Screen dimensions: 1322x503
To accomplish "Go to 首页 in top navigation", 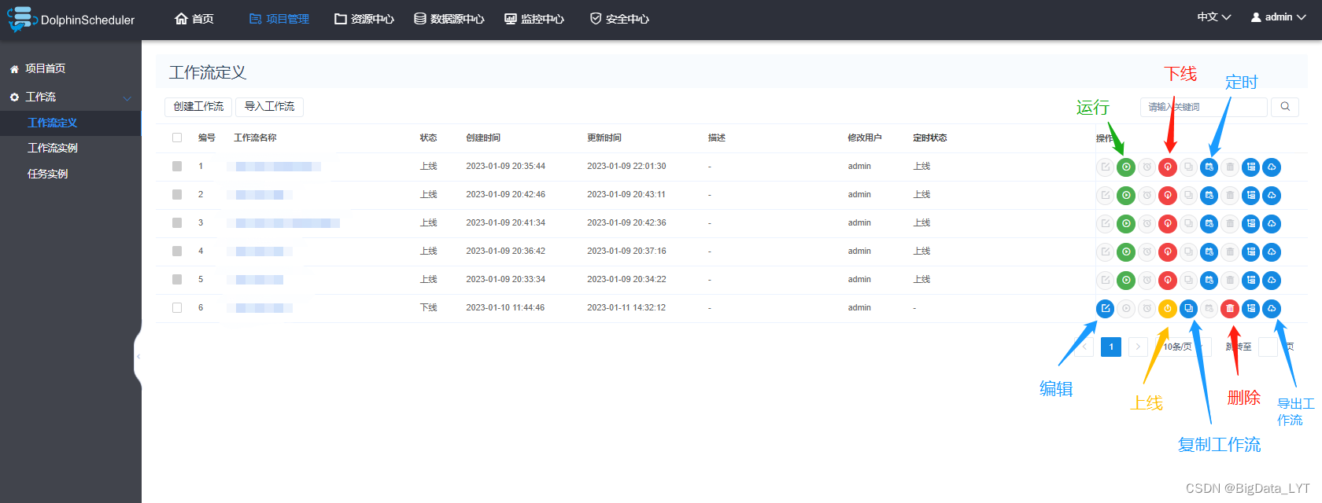I will [194, 19].
